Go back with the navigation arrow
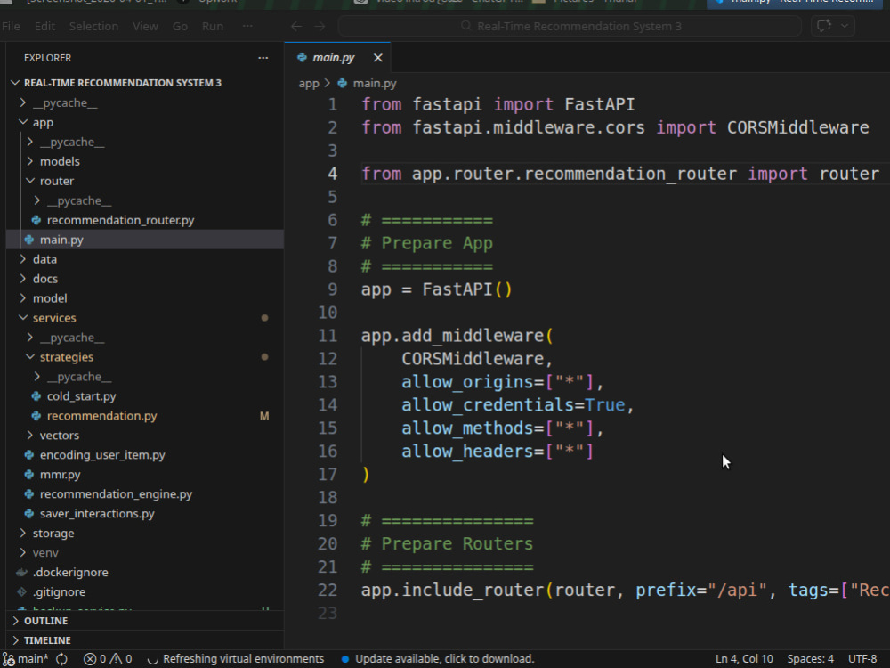Screen dimensions: 890x668 click(x=296, y=26)
